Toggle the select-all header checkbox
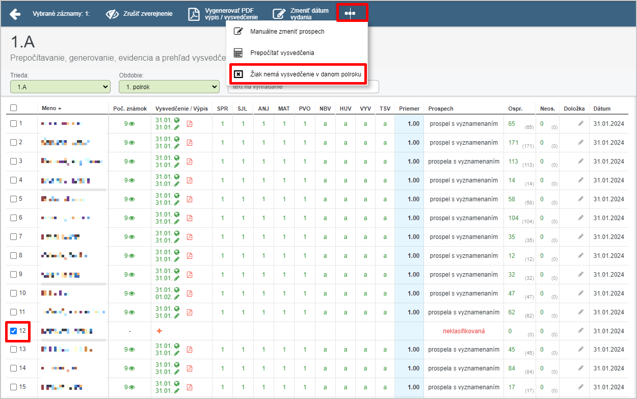This screenshot has height=399, width=637. pyautogui.click(x=14, y=108)
